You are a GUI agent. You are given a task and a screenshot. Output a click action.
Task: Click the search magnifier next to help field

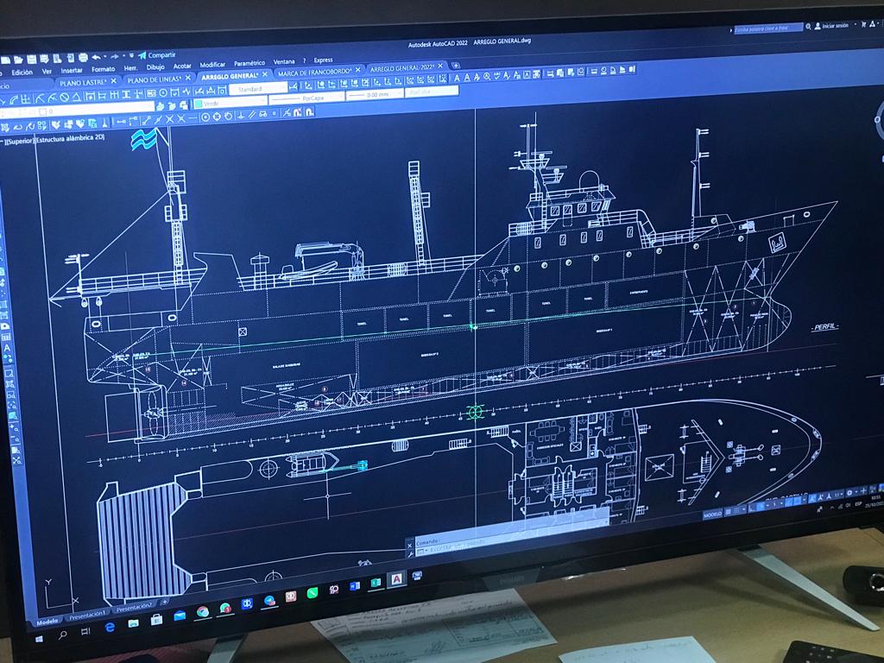coord(809,27)
